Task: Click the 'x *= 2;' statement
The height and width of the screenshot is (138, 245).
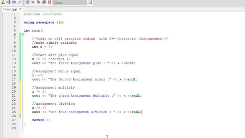Action: coord(39,92)
